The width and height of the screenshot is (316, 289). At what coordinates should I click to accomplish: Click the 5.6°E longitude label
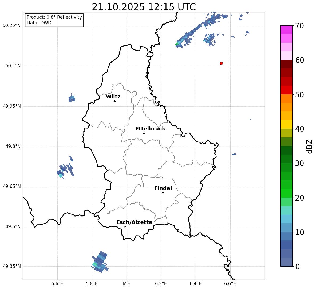click(x=57, y=284)
